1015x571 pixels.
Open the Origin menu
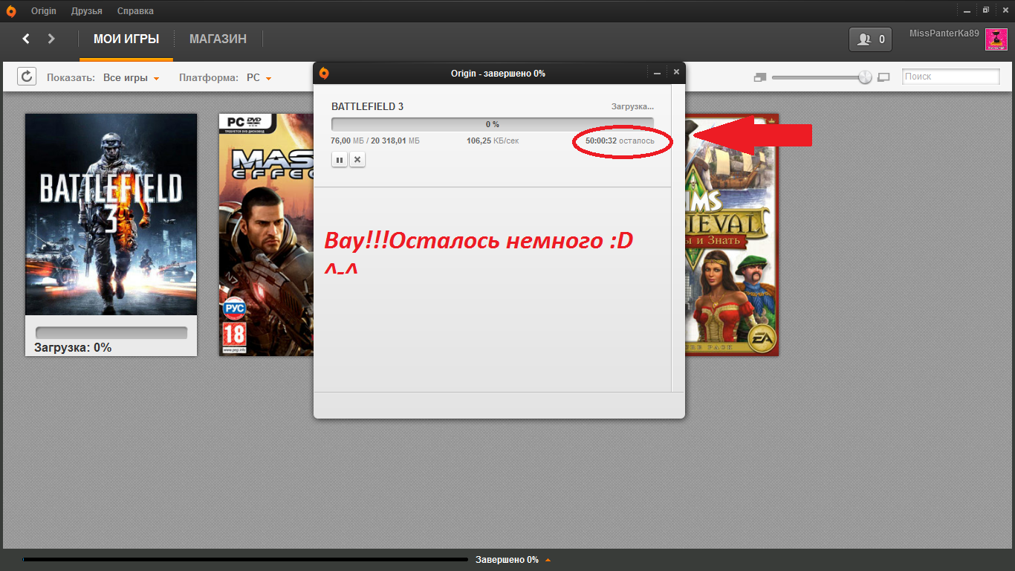[x=44, y=11]
